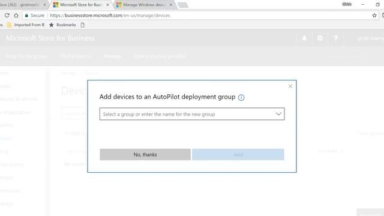Viewport: 384px width, 216px height.
Task: Open the Manage menu in the store navigation
Action: pyautogui.click(x=112, y=56)
